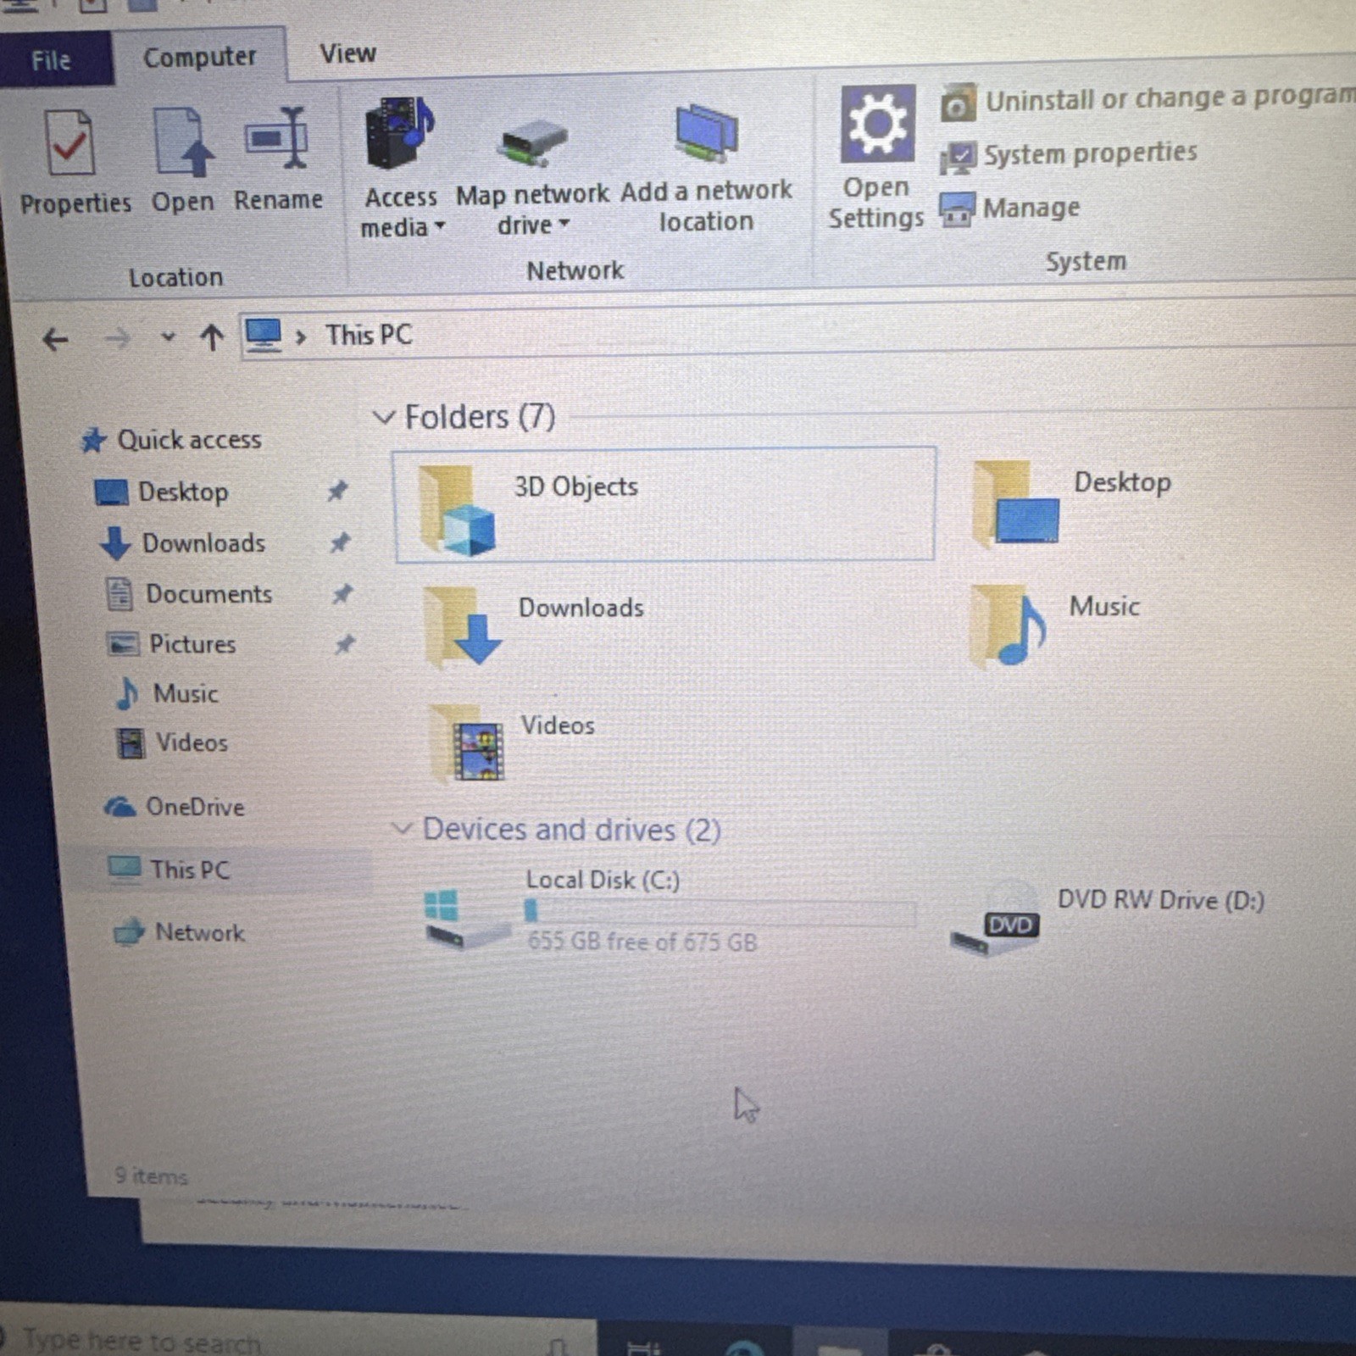Select Videos in the navigation pane
This screenshot has height=1356, width=1356.
(173, 743)
